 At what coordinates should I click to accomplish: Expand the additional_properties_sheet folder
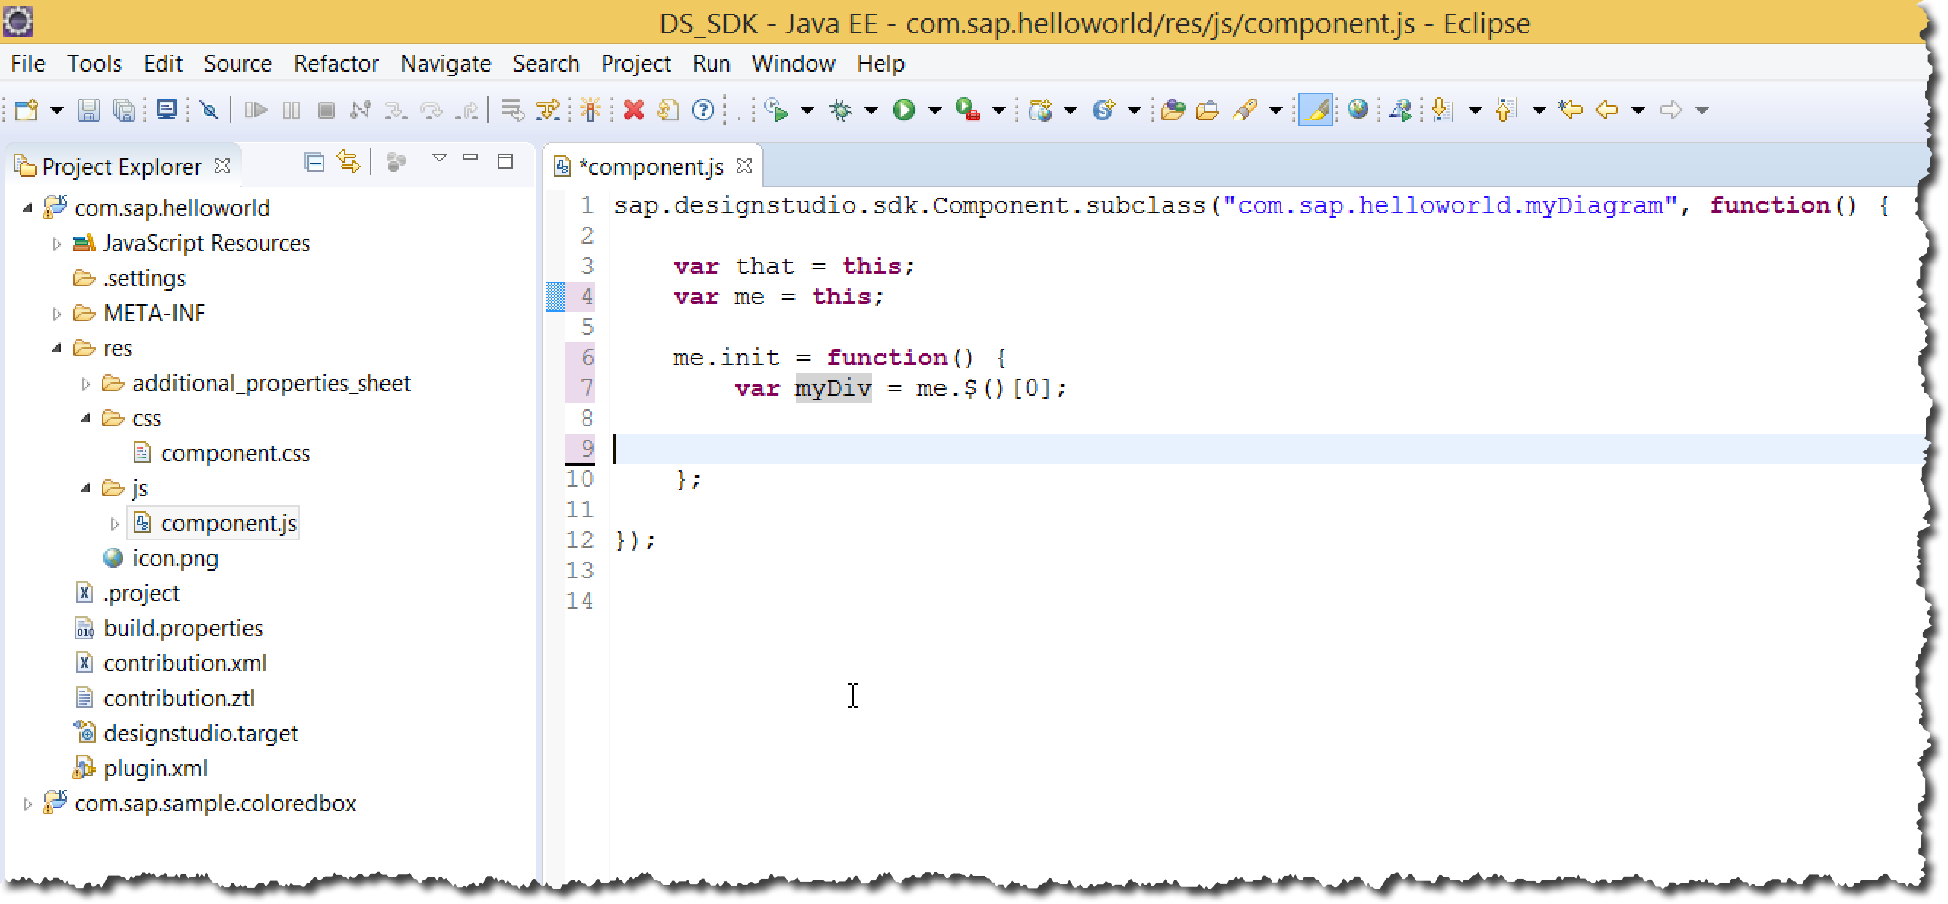(x=85, y=384)
